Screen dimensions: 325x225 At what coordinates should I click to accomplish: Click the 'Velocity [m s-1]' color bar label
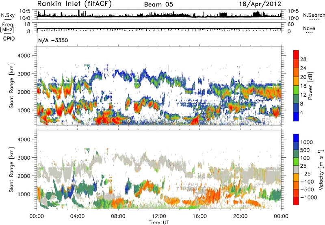point(321,169)
